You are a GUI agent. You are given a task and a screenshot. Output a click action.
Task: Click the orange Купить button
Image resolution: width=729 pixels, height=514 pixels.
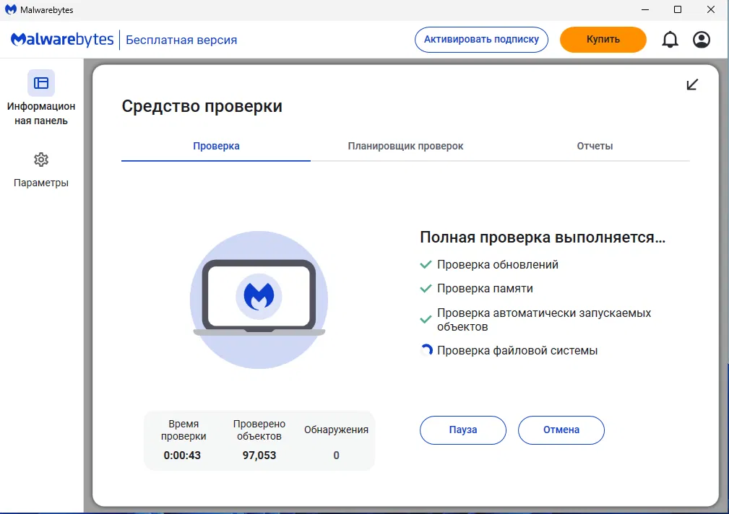603,40
